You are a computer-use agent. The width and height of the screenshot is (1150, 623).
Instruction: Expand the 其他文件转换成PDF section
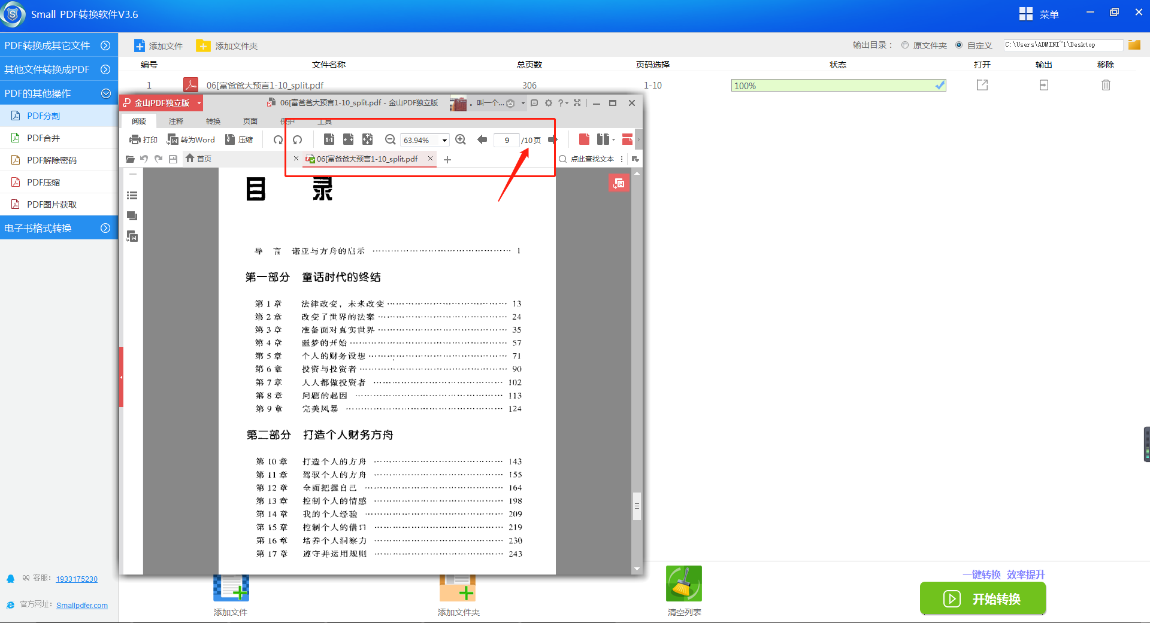59,69
